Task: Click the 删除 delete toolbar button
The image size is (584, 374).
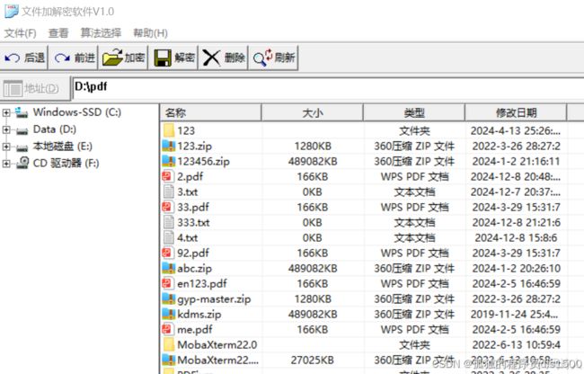Action: coord(224,58)
